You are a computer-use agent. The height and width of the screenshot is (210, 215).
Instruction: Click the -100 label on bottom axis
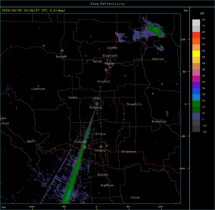coord(31,207)
